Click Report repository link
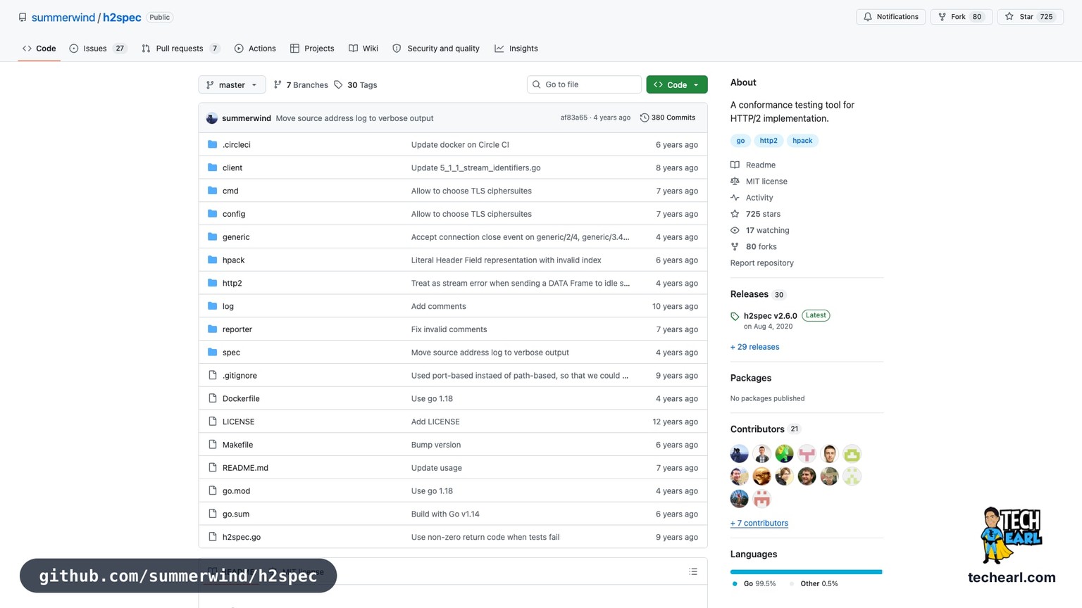Image resolution: width=1082 pixels, height=608 pixels. point(762,263)
